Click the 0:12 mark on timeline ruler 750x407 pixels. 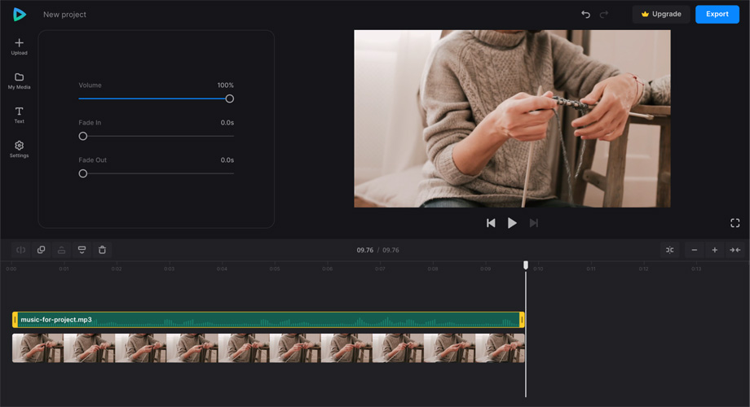pyautogui.click(x=643, y=269)
